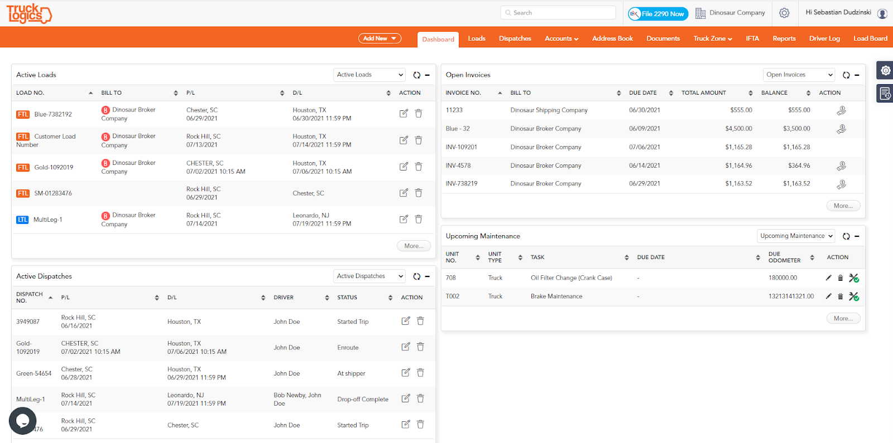893x443 pixels.
Task: Click the File 2290 Now button
Action: click(658, 14)
